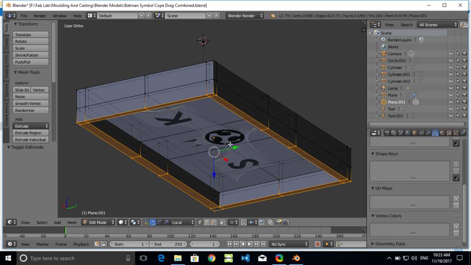The height and width of the screenshot is (265, 471).
Task: Click the Plane wrench modifier icon in outliner
Action: click(x=414, y=95)
